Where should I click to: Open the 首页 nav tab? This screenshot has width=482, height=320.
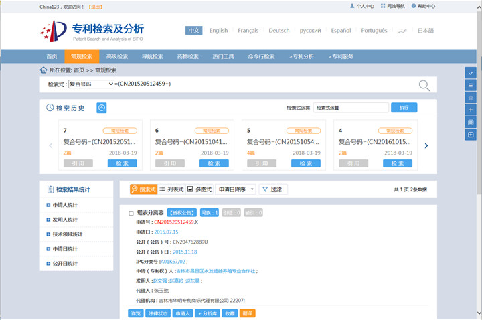point(52,56)
